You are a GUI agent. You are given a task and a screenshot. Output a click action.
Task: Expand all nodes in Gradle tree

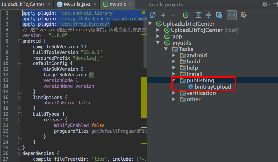coord(198,15)
